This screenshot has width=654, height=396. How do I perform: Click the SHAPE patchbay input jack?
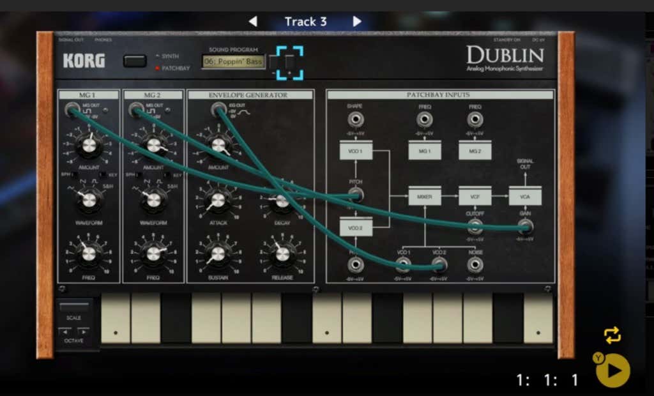pyautogui.click(x=355, y=119)
